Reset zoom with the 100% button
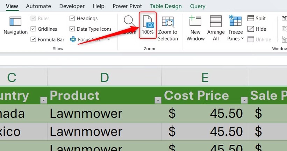This screenshot has height=151, width=287. tap(148, 25)
